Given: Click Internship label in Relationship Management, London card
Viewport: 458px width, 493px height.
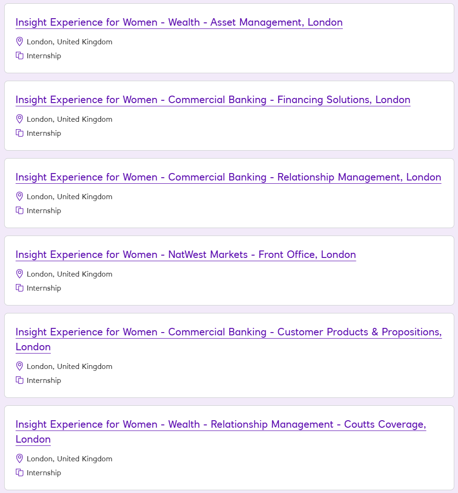Looking at the screenshot, I should click(44, 210).
